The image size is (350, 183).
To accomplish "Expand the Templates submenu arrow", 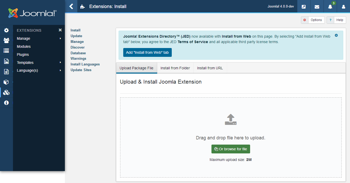I will coord(60,63).
